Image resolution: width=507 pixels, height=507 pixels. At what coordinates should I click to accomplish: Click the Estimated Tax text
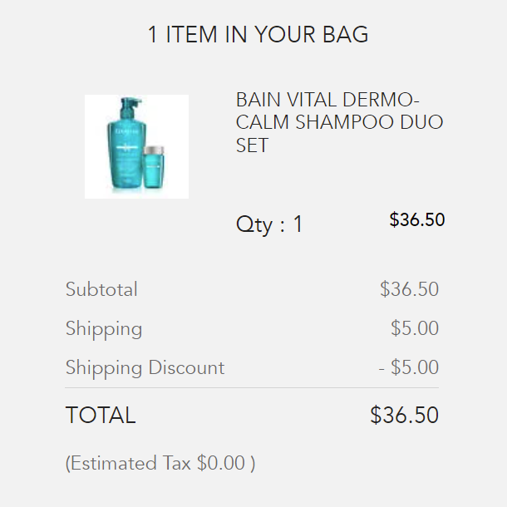point(130,463)
